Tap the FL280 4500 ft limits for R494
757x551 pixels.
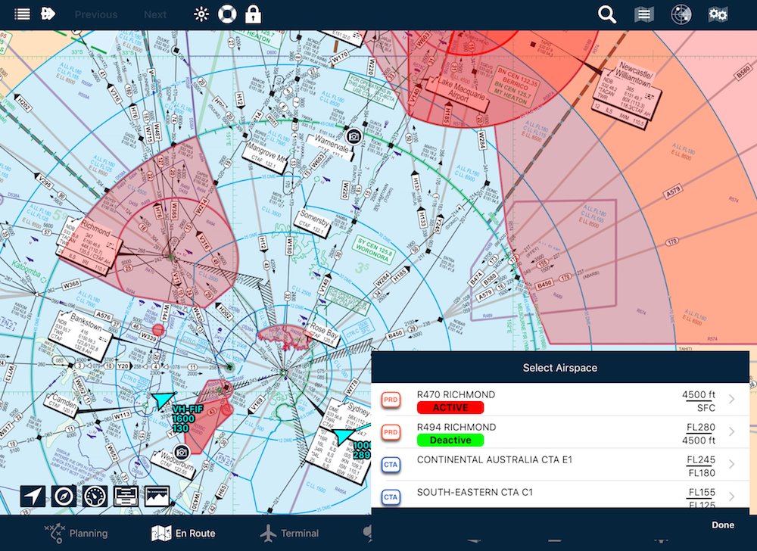pyautogui.click(x=700, y=433)
